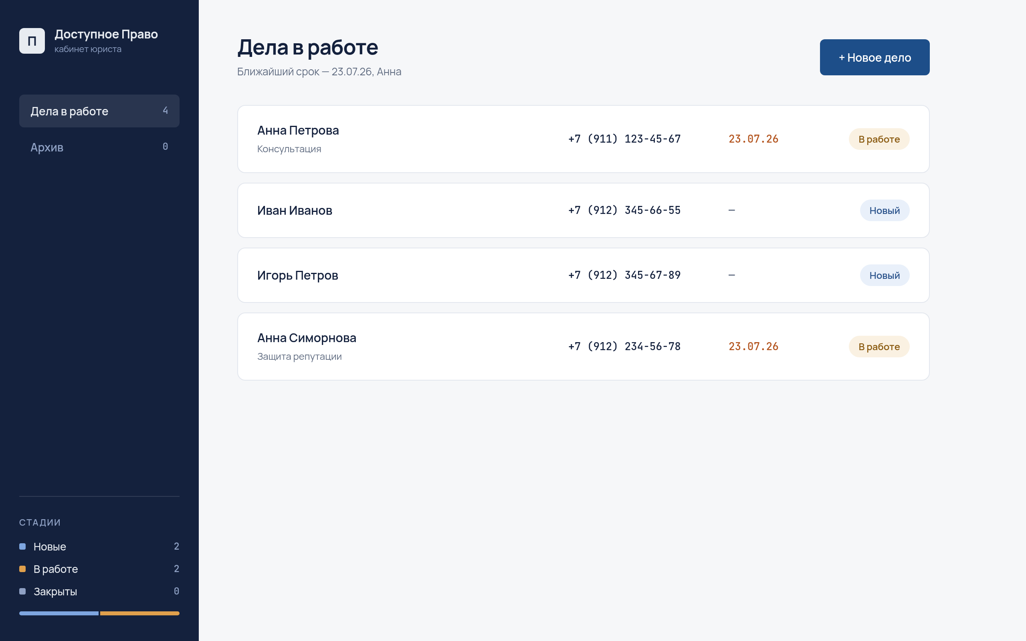Click the count "0" next to "Архив"
1026x641 pixels.
tap(166, 147)
